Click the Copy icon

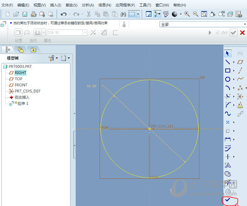[x=98, y=14]
